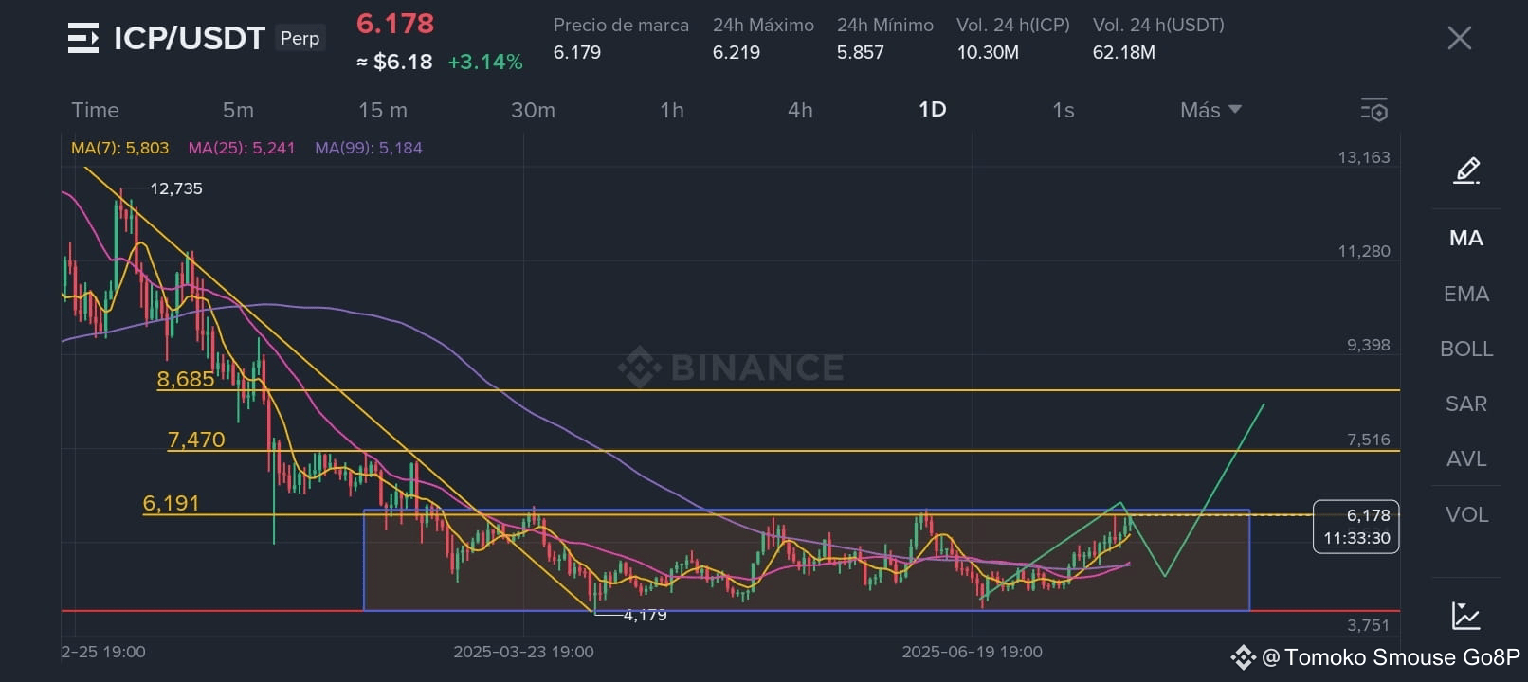Click the last price 6.178

tap(395, 24)
